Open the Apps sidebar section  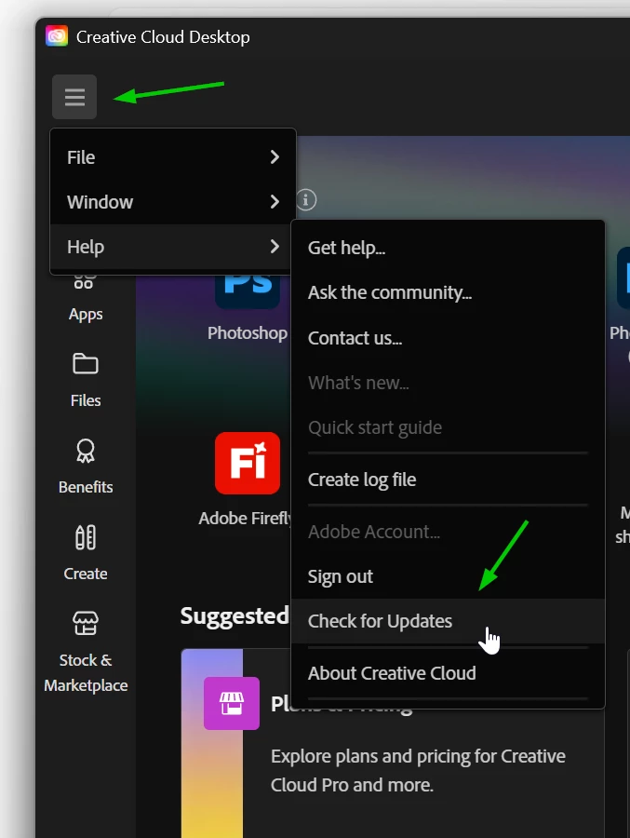click(x=86, y=299)
